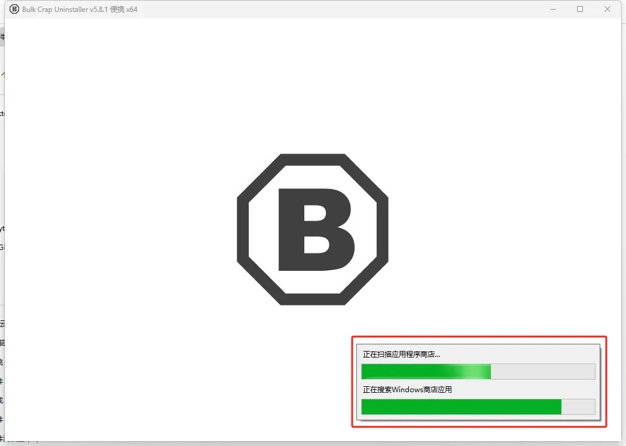Click the 正在搜索Windows商店应用 status text

407,389
